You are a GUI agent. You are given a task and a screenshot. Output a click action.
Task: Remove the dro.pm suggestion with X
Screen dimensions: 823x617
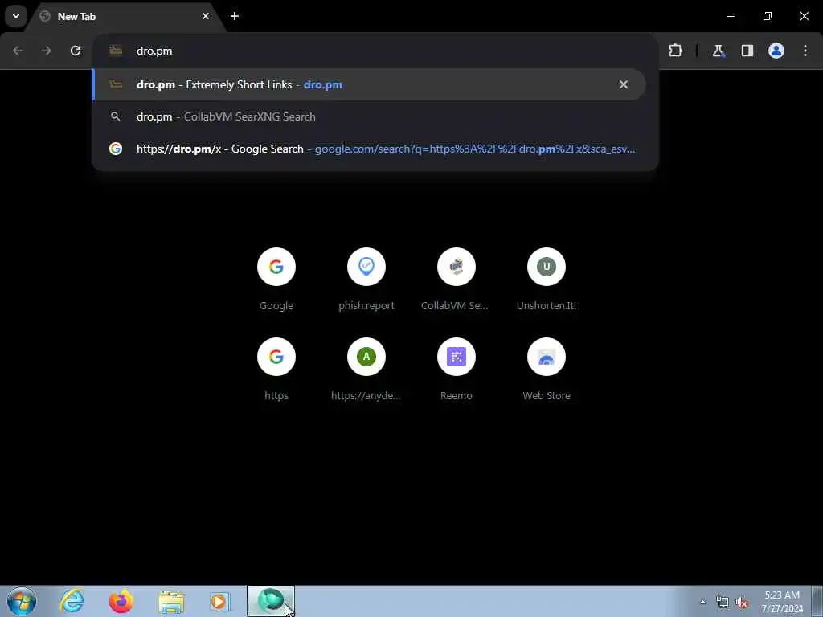coord(624,84)
